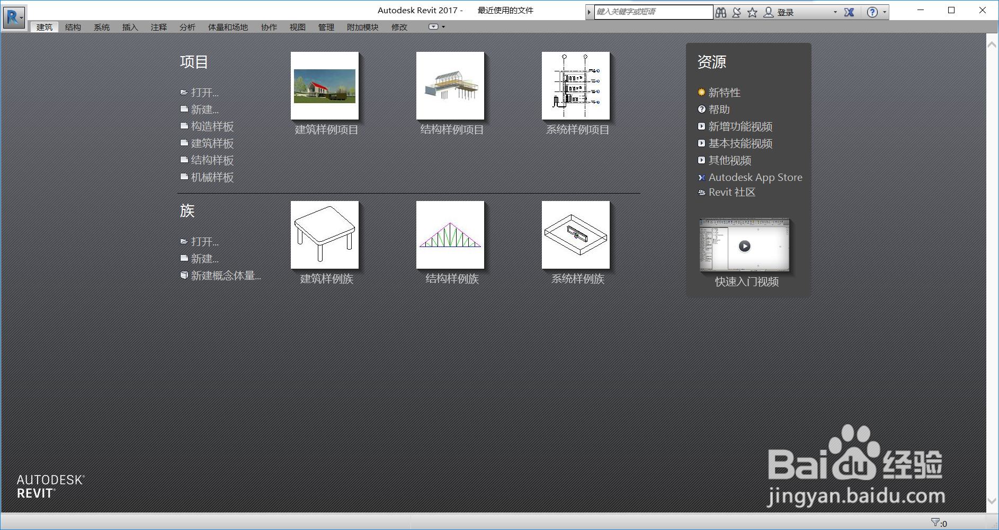Open the 建筑样例族 table thumbnail

325,235
